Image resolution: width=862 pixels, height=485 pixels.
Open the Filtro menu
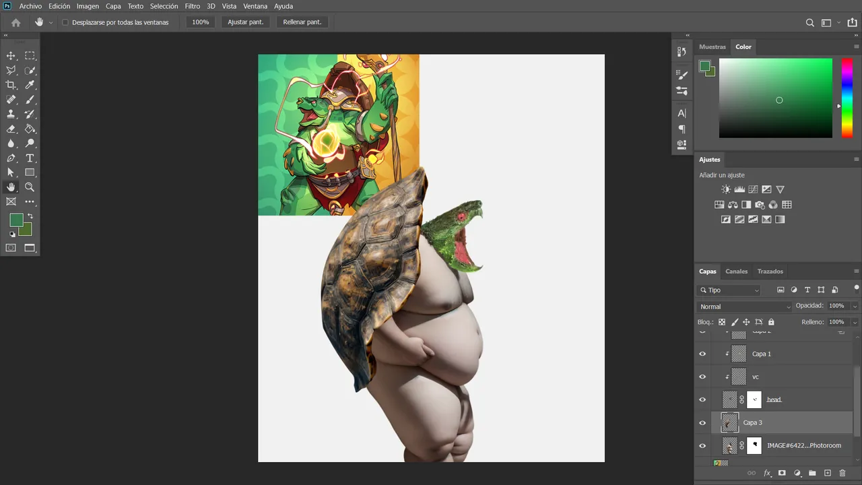(193, 6)
